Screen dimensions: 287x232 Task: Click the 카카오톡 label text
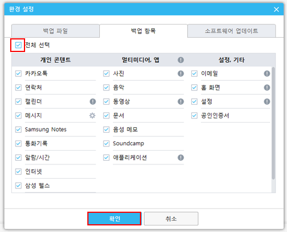pos(36,74)
